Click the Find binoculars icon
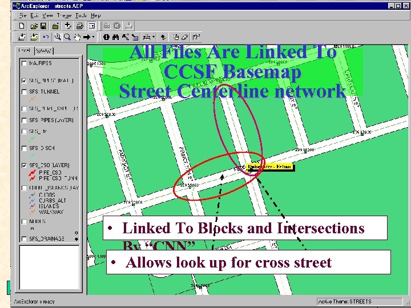Image resolution: width=411 pixels, height=308 pixels. (115, 37)
